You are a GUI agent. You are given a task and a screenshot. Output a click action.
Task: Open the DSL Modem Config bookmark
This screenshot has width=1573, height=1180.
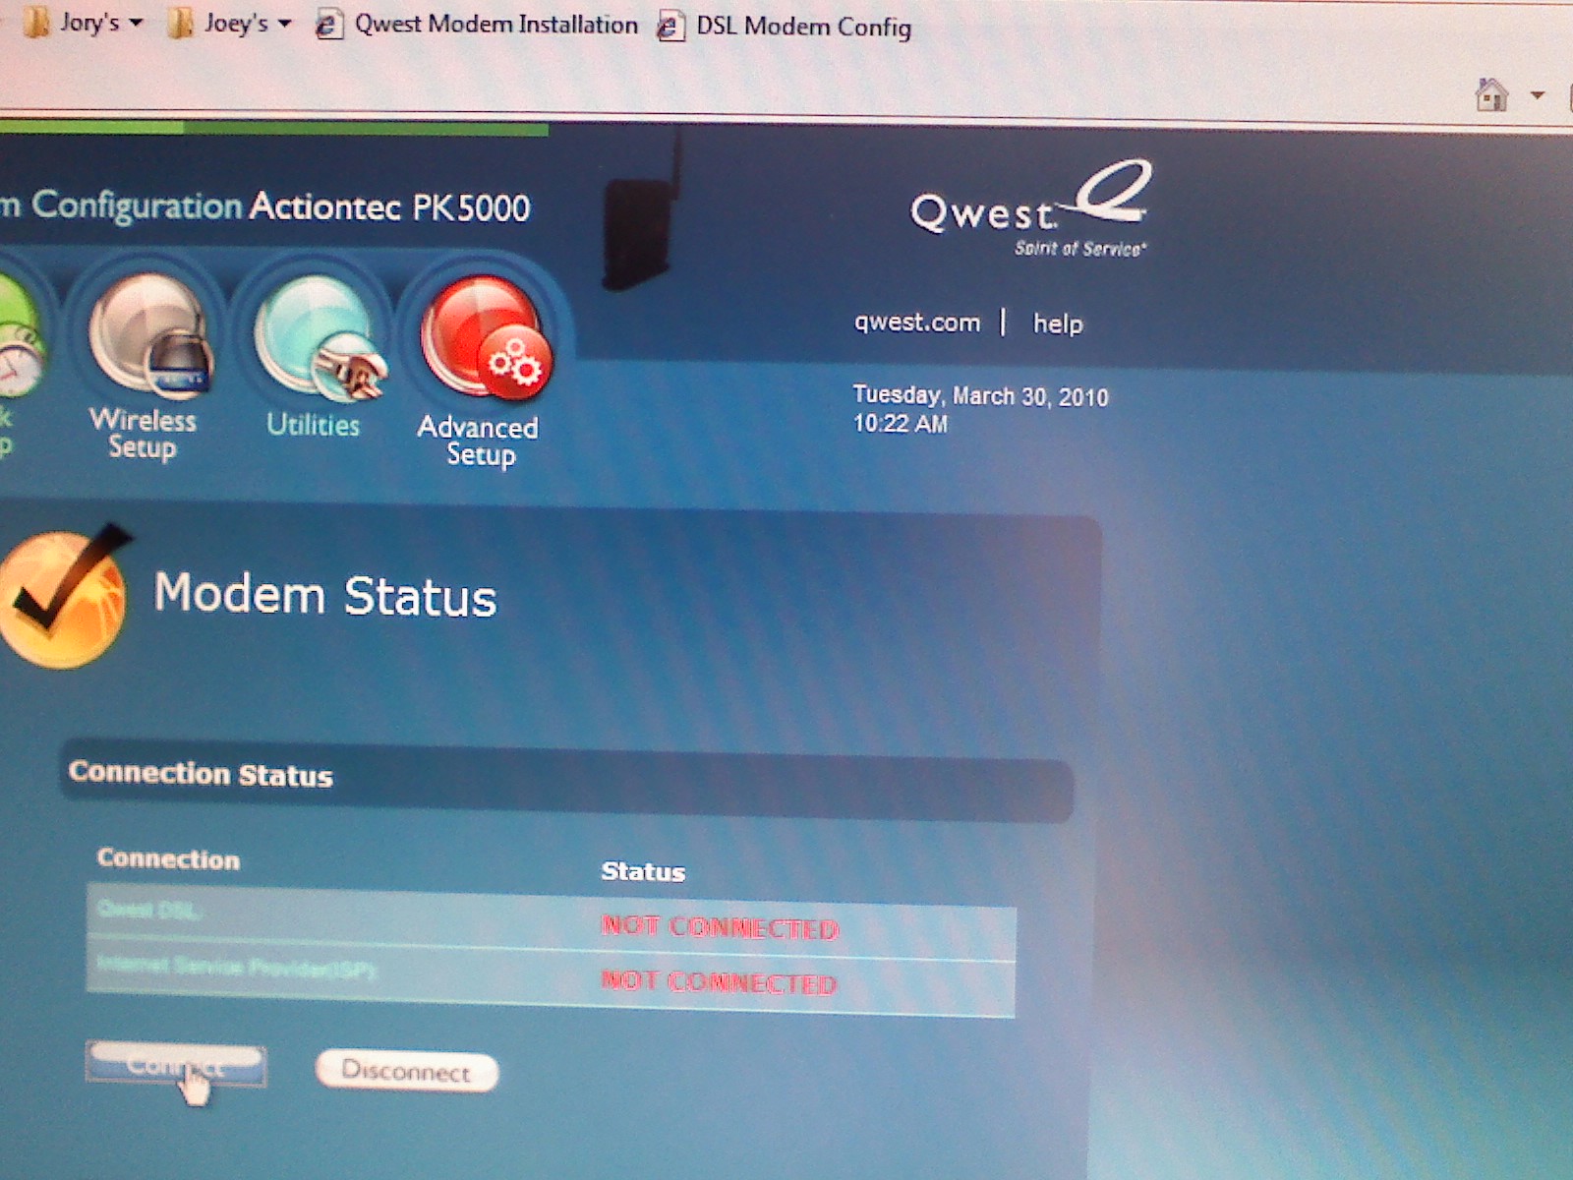point(784,27)
